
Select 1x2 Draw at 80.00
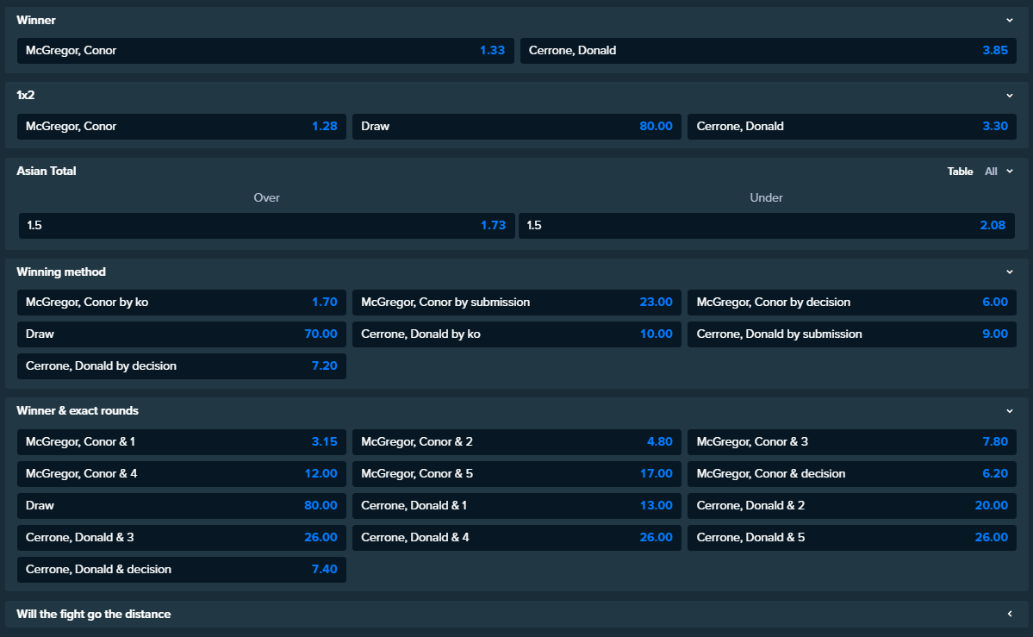pos(517,127)
